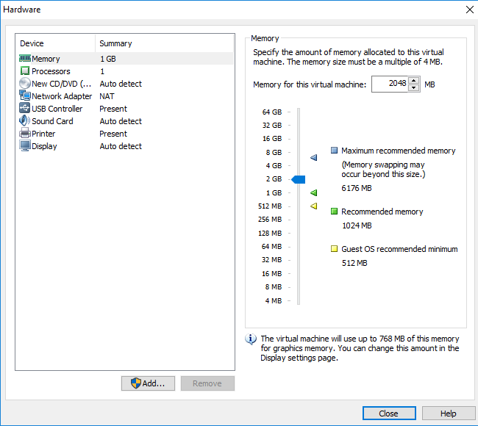Image resolution: width=478 pixels, height=426 pixels.
Task: Open Help for hardware settings
Action: click(449, 414)
